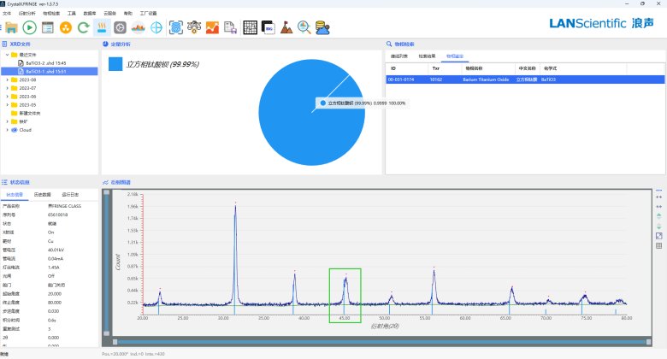Click the black grid table icon
This screenshot has width=667, height=359.
point(249,27)
